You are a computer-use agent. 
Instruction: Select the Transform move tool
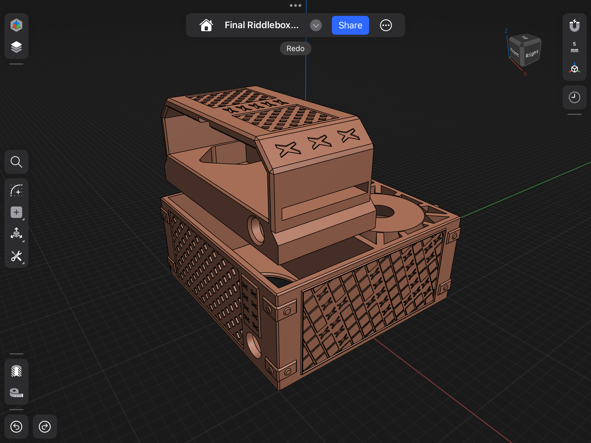point(16,234)
